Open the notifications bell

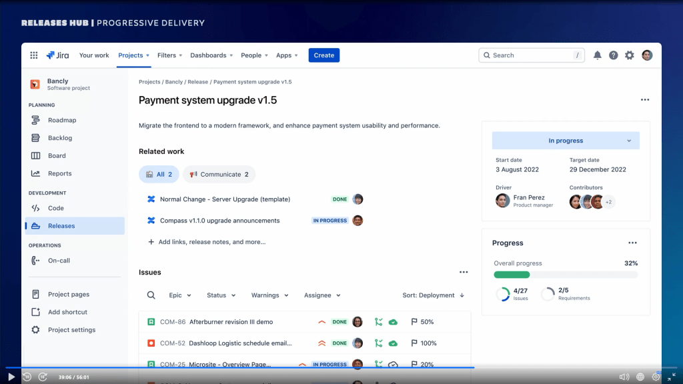click(x=598, y=55)
